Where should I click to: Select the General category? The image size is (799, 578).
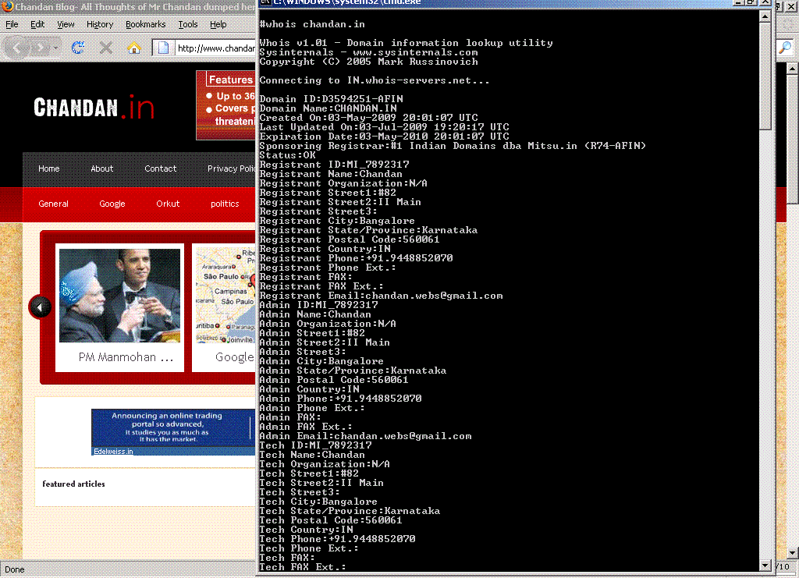tap(54, 204)
